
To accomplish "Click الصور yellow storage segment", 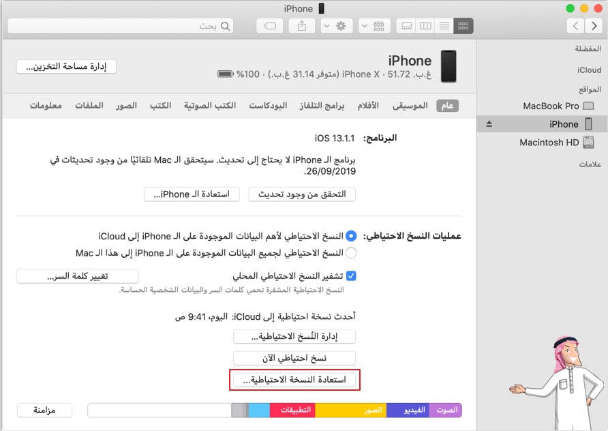I will [351, 410].
